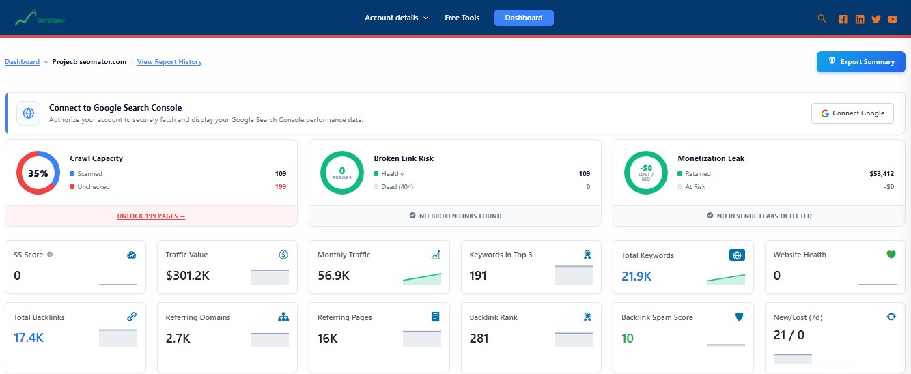911x374 pixels.
Task: Click the Traffic Value dollar icon
Action: pos(283,255)
